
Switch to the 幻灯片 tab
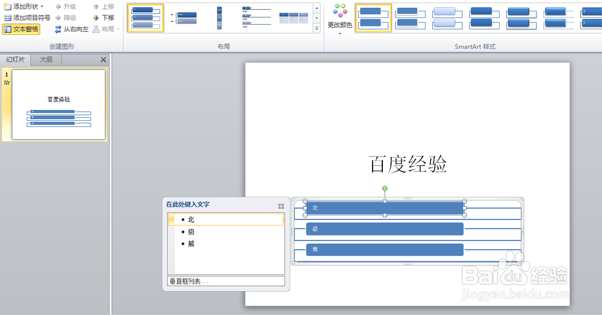(x=16, y=60)
